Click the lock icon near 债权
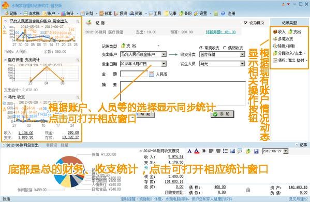This screenshot has height=202, width=310. [248, 190]
